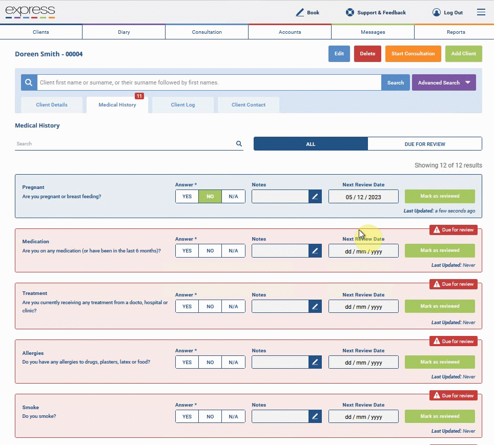Open the Smoke notes pencil icon

[315, 416]
